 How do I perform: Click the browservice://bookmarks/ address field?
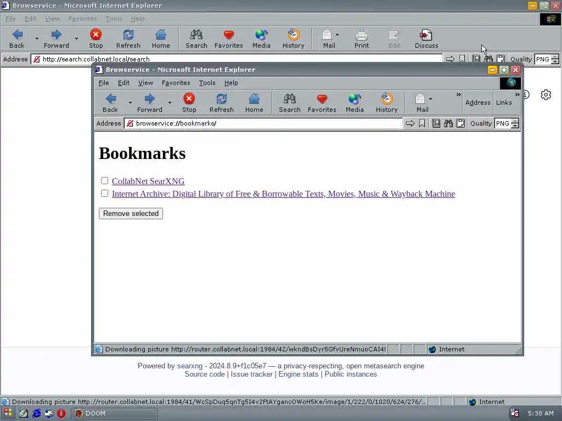(x=263, y=123)
